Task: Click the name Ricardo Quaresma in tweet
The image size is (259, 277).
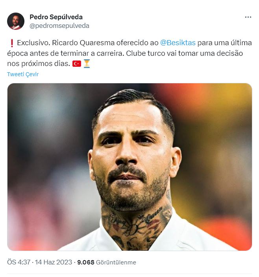Action: (83, 43)
